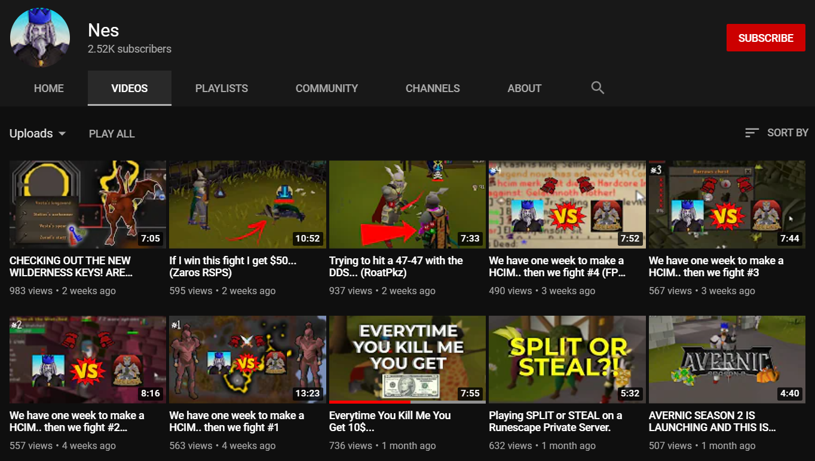Screen dimensions: 815x461
Task: Click the 5:32 duration badge
Action: coord(630,393)
